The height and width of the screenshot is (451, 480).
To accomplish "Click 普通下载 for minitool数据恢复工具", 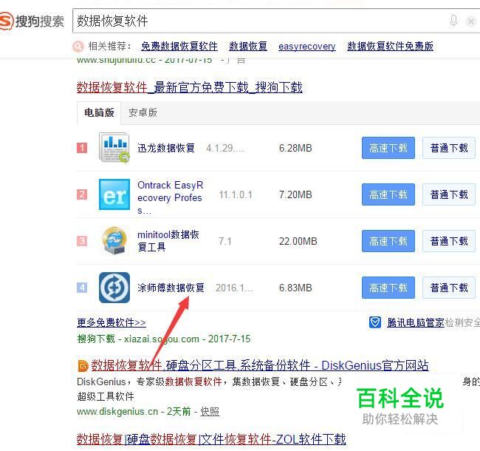I will point(449,241).
